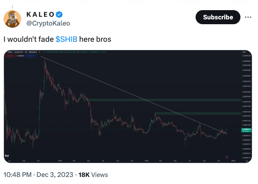Click the chart settings gear icon at bottom-right corner
Image resolution: width=258 pixels, height=184 pixels.
247,161
